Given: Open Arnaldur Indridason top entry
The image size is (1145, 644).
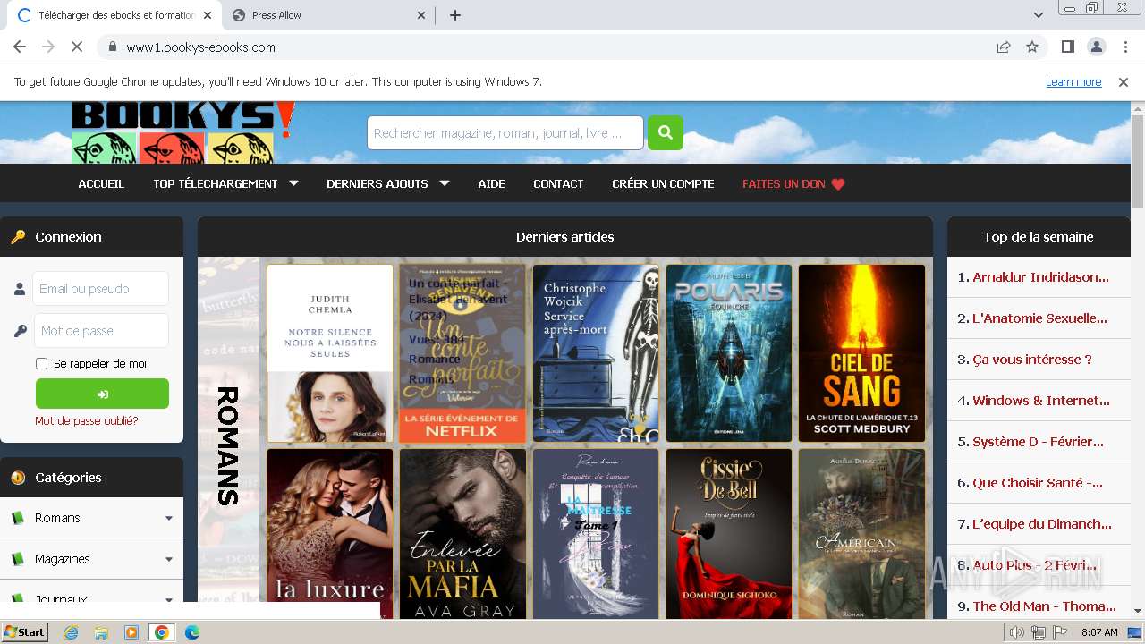Looking at the screenshot, I should tap(1040, 277).
